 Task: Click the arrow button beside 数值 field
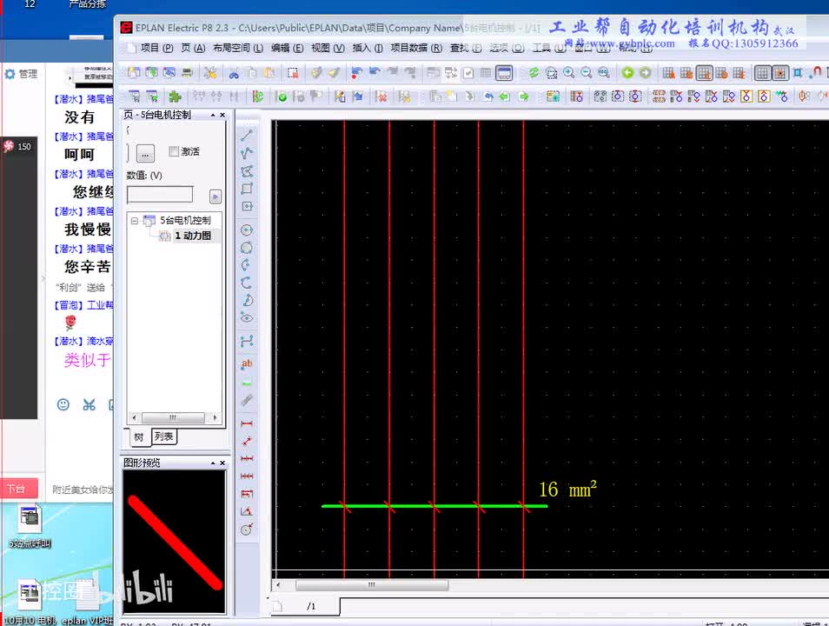coord(216,196)
